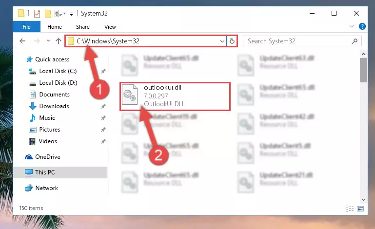The height and width of the screenshot is (229, 375).
Task: Open the Help question mark icon
Action: [x=362, y=26]
